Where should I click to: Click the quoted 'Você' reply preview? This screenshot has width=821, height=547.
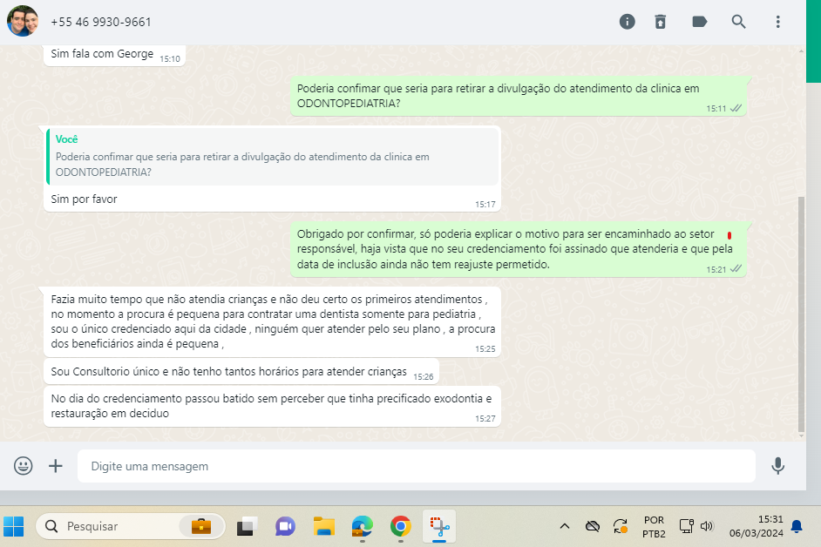pyautogui.click(x=273, y=156)
